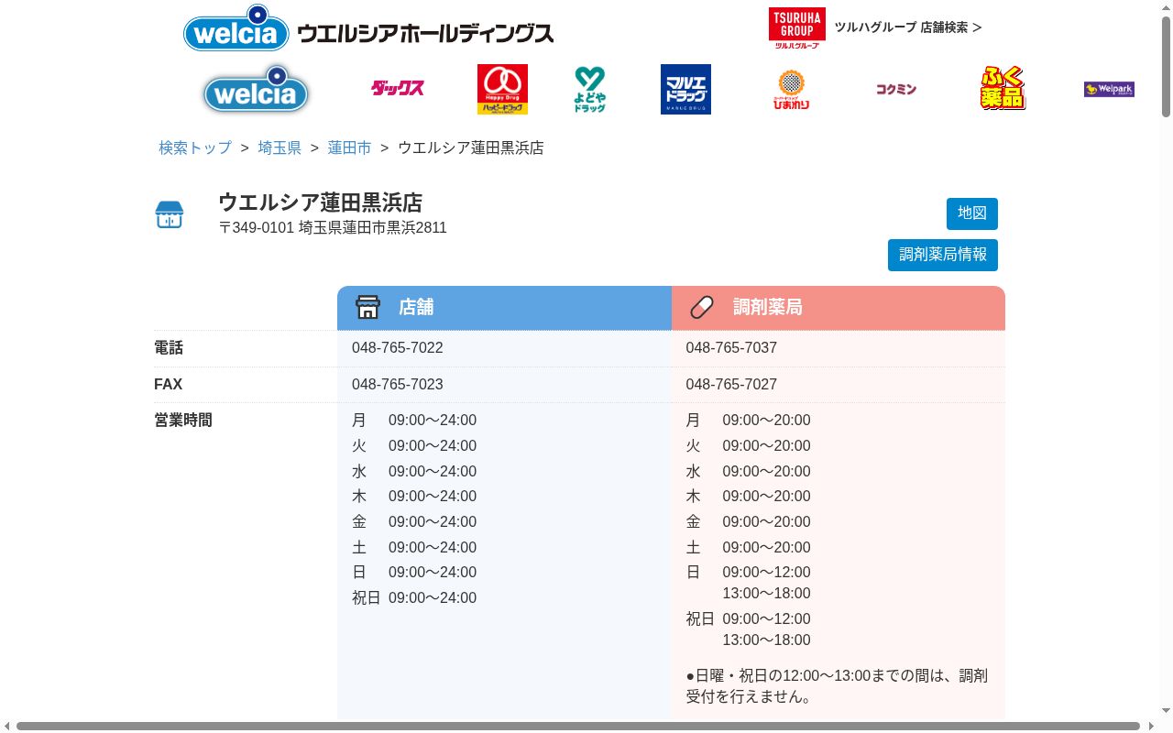Choose the コクミン brand logo
1173x733 pixels.
click(896, 89)
